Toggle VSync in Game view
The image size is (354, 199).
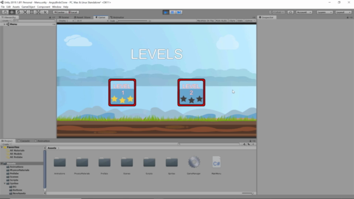coord(232,21)
